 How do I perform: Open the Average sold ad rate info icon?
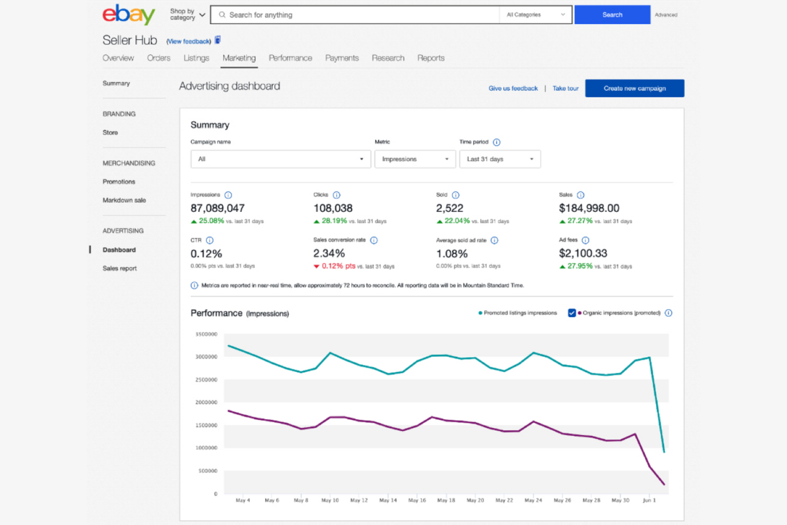[x=495, y=240]
